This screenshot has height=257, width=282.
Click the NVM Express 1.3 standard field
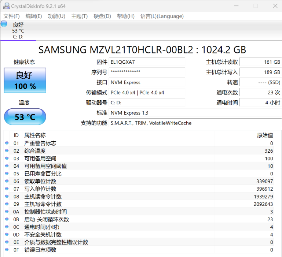click(x=195, y=113)
